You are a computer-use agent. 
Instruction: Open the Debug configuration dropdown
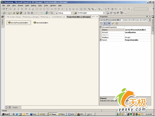(72, 13)
